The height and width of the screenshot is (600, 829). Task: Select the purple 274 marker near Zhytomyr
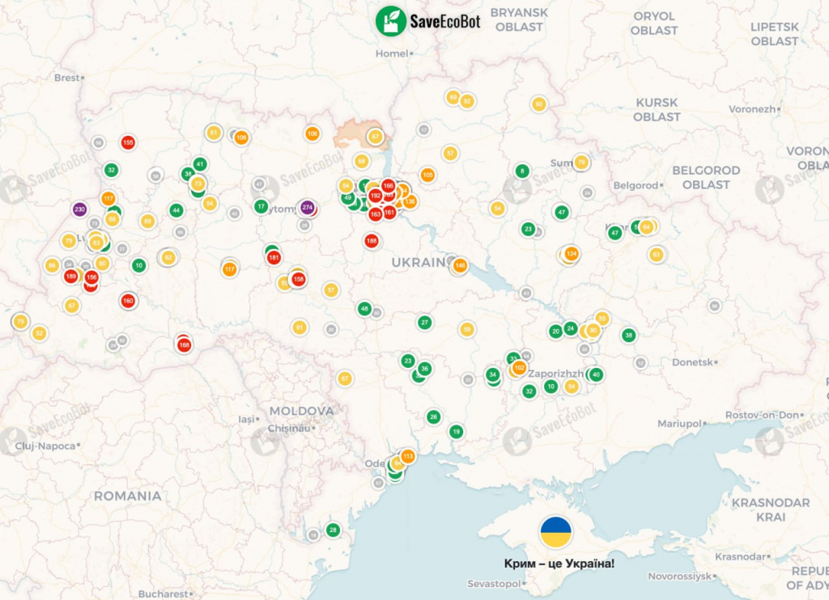307,208
